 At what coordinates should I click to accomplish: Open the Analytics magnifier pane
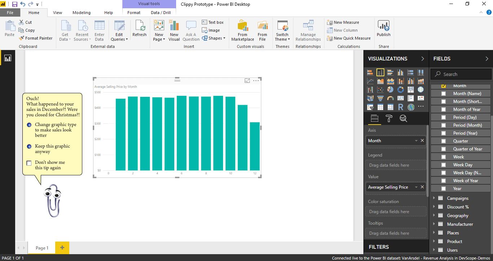click(x=403, y=118)
